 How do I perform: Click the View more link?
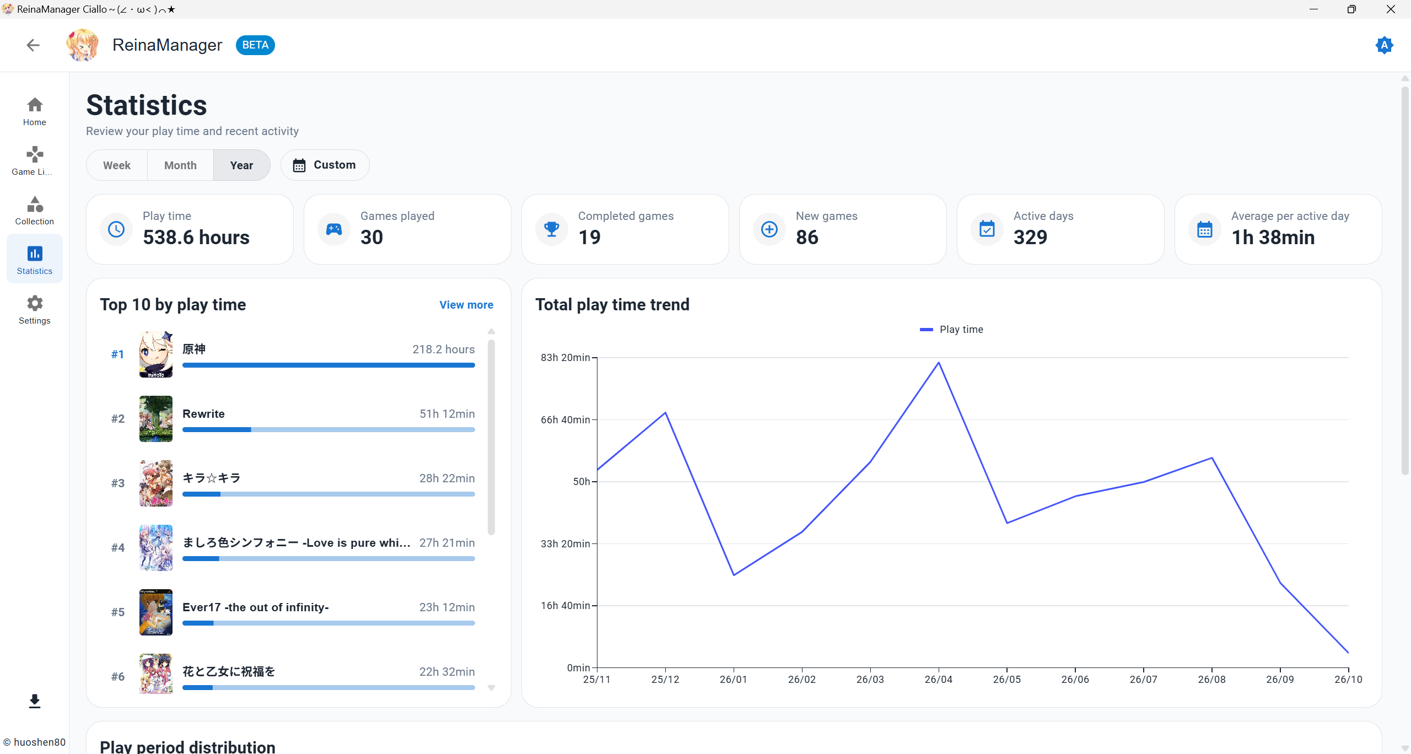pos(466,305)
